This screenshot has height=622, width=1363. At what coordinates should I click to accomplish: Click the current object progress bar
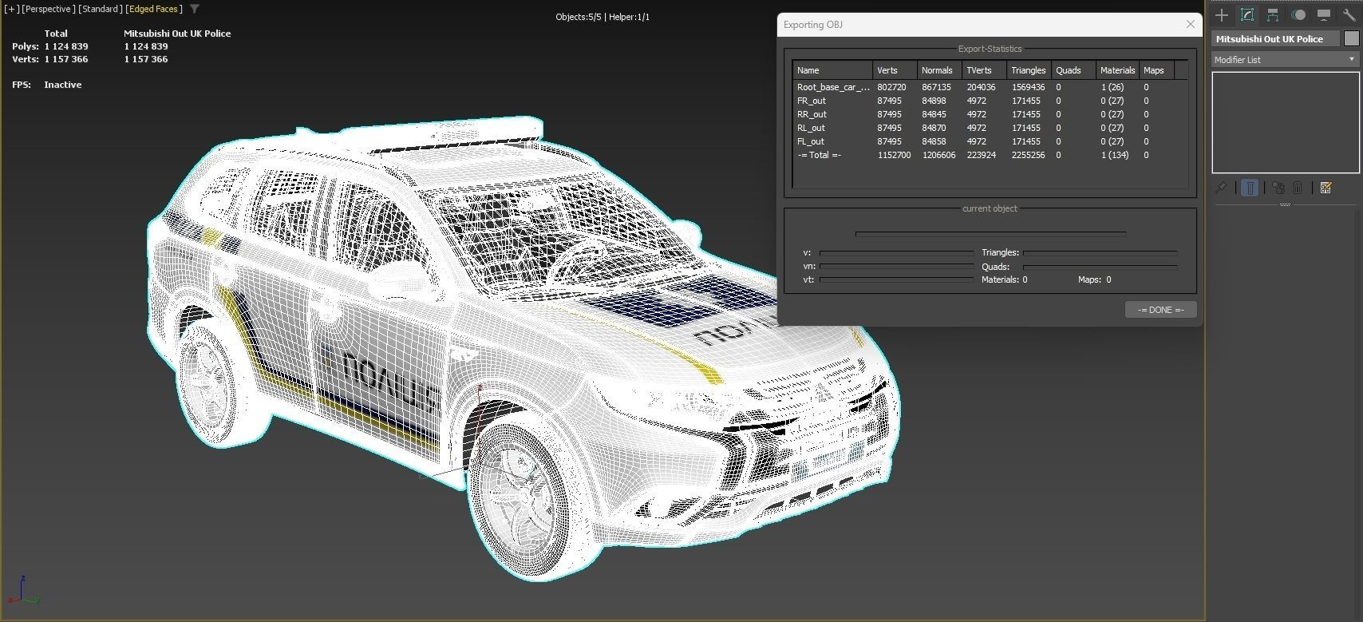pyautogui.click(x=990, y=234)
